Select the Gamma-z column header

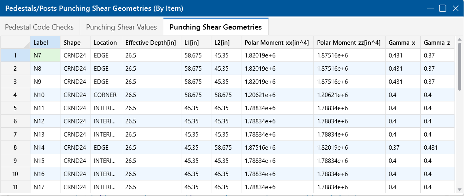tap(437, 43)
